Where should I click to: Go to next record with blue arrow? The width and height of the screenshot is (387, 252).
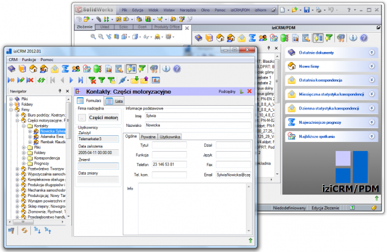(x=71, y=80)
